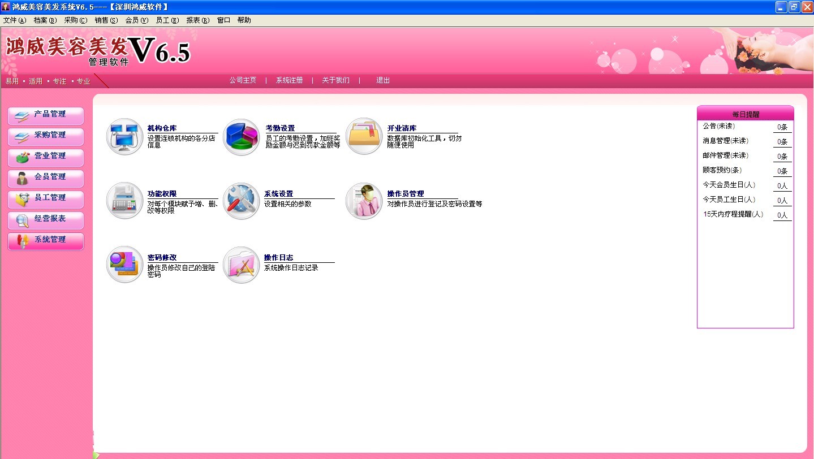Click the 开业清库 folder icon
814x459 pixels.
pyautogui.click(x=364, y=137)
